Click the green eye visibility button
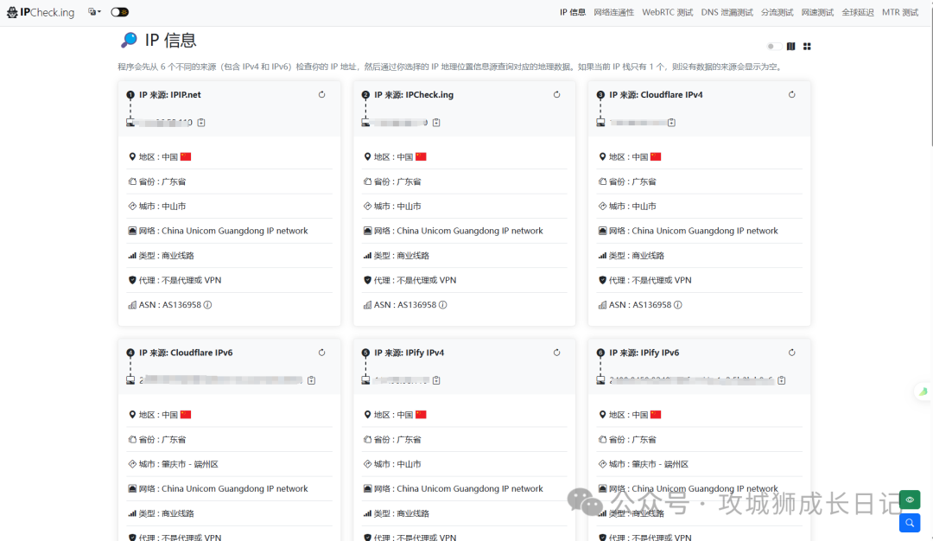Screen dimensions: 933x541 click(x=909, y=500)
